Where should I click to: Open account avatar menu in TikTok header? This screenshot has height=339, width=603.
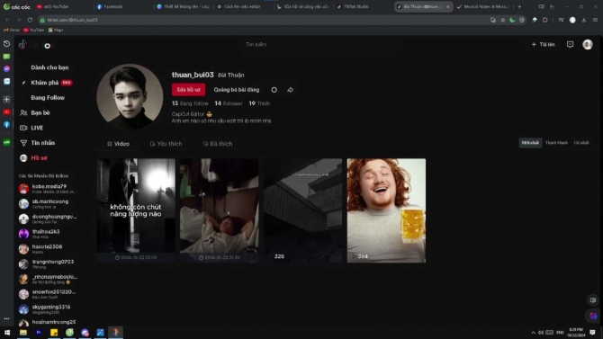pyautogui.click(x=587, y=45)
